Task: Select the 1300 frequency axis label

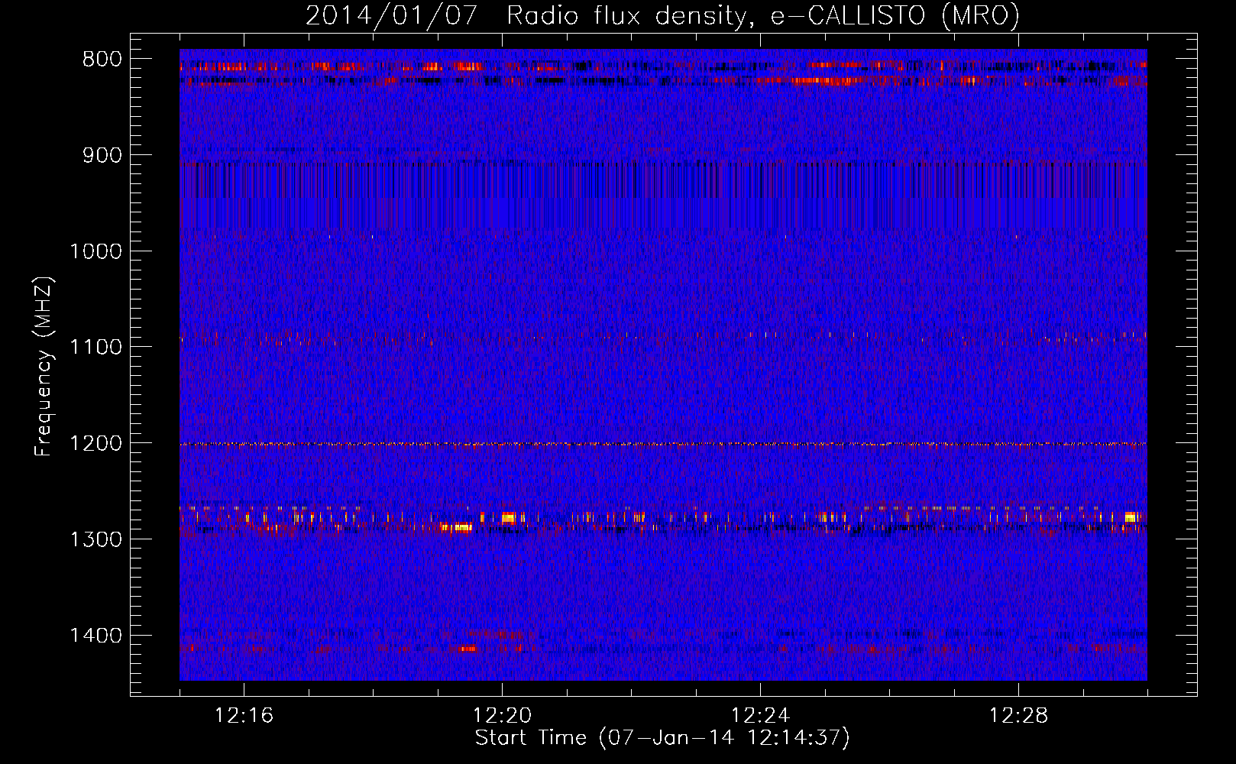Action: pos(95,539)
